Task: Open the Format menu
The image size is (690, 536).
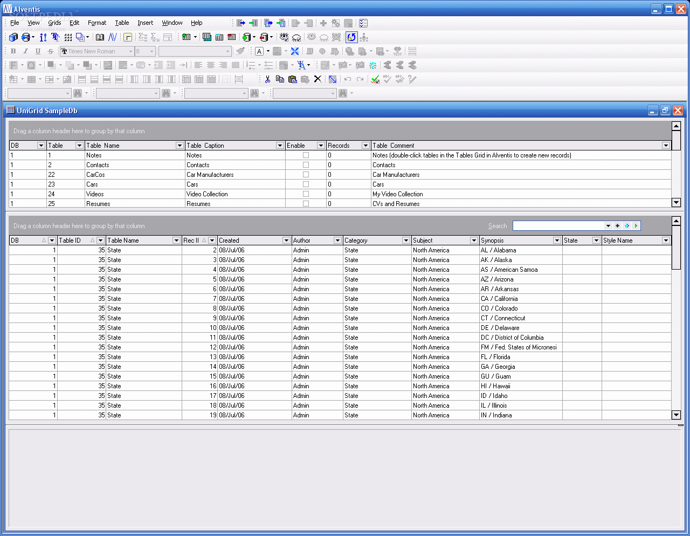Action: [97, 23]
